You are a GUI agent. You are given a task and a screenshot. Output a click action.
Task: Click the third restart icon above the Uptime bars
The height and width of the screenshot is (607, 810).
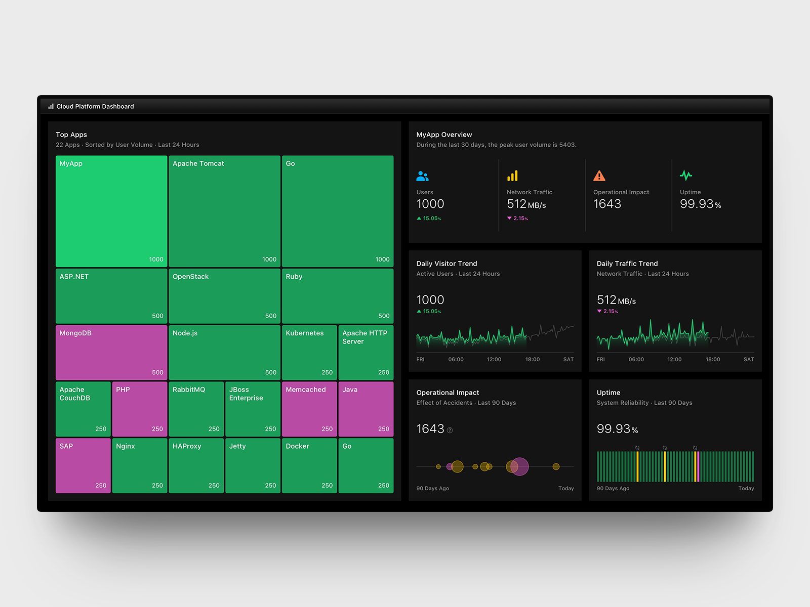point(695,448)
